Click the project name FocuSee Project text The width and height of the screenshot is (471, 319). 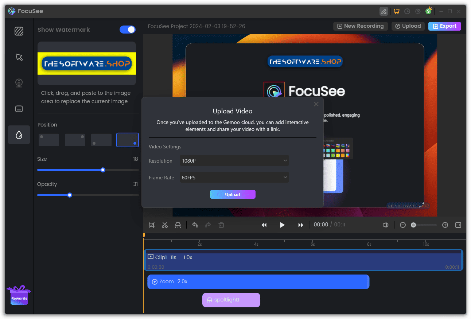click(196, 26)
